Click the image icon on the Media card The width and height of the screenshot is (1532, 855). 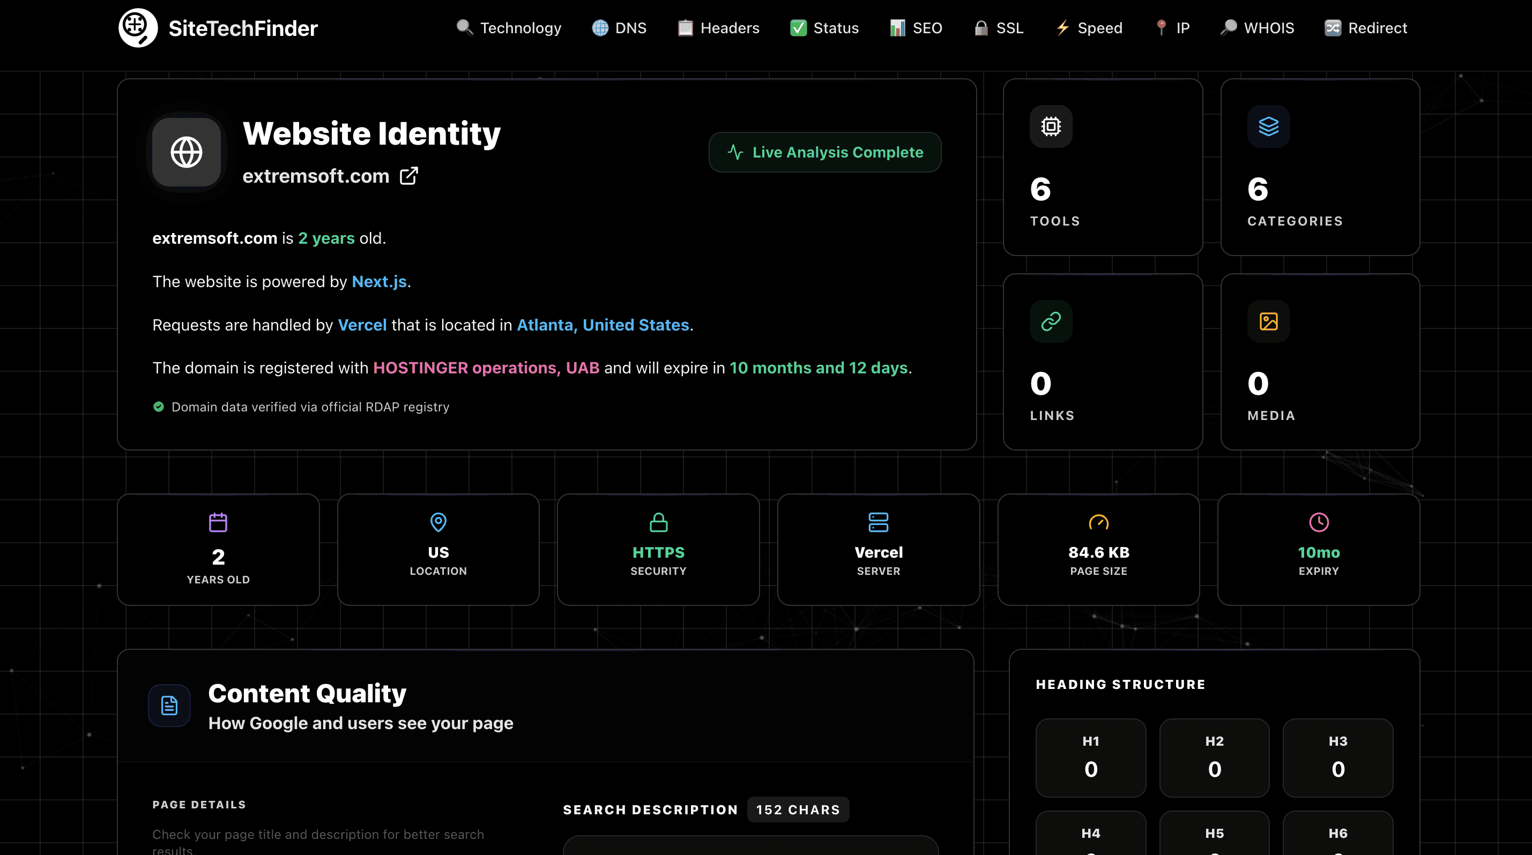point(1269,321)
